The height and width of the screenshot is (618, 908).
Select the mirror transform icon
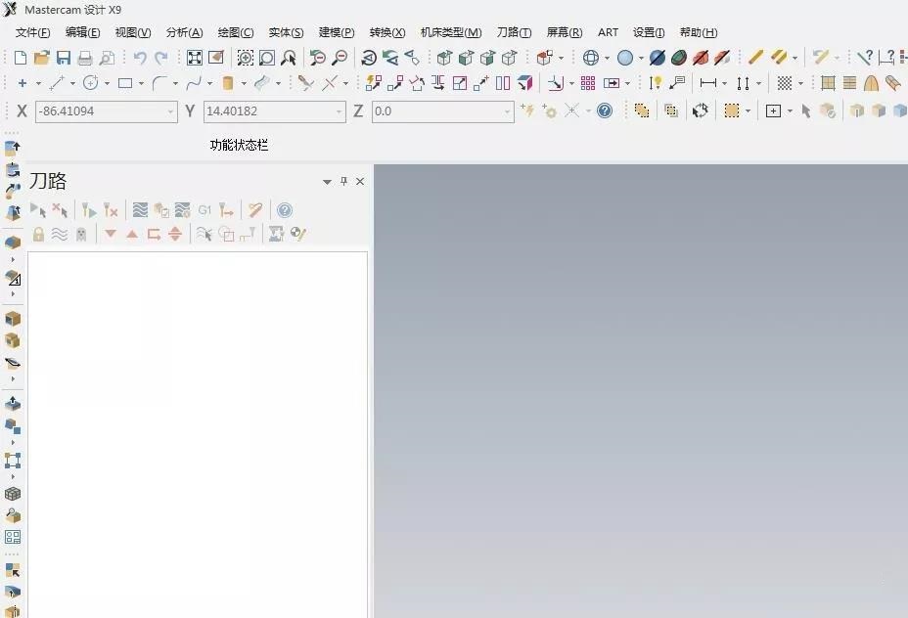437,83
